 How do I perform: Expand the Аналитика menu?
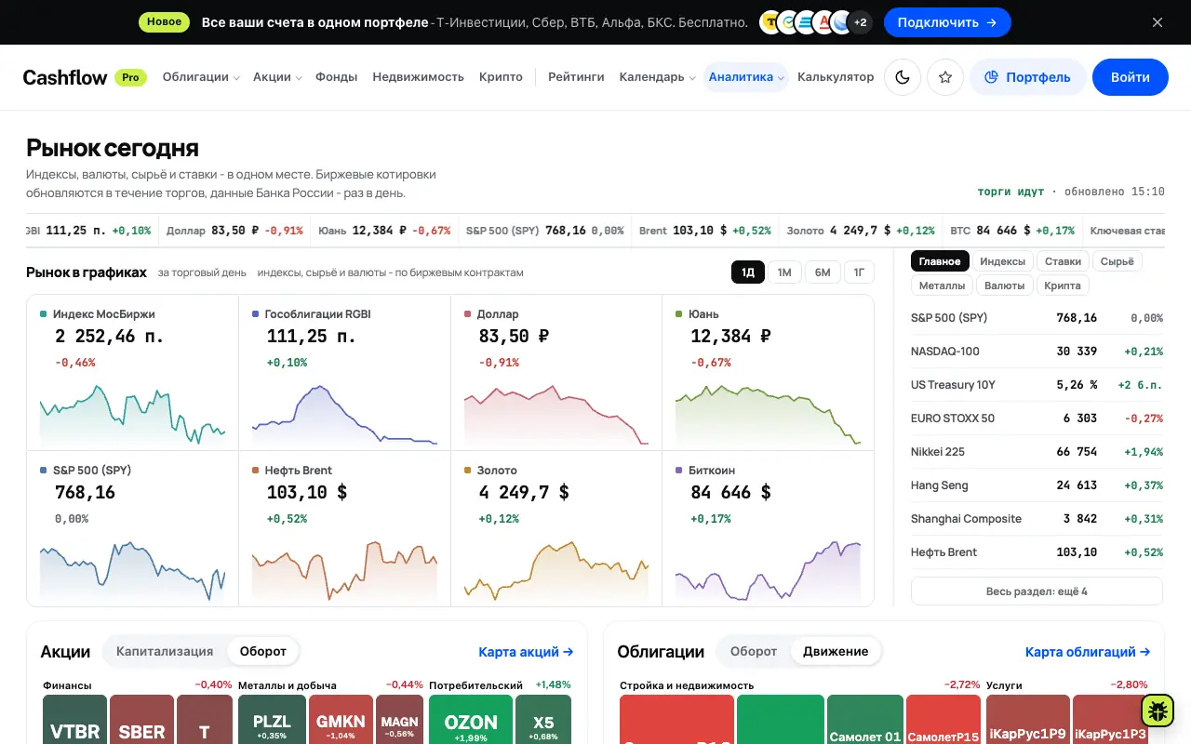(746, 77)
